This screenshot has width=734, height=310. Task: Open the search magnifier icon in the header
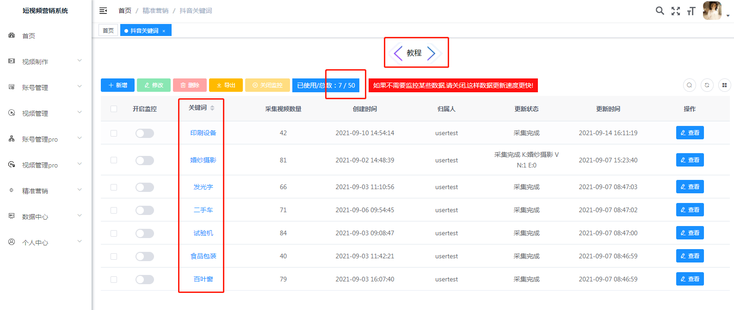660,11
